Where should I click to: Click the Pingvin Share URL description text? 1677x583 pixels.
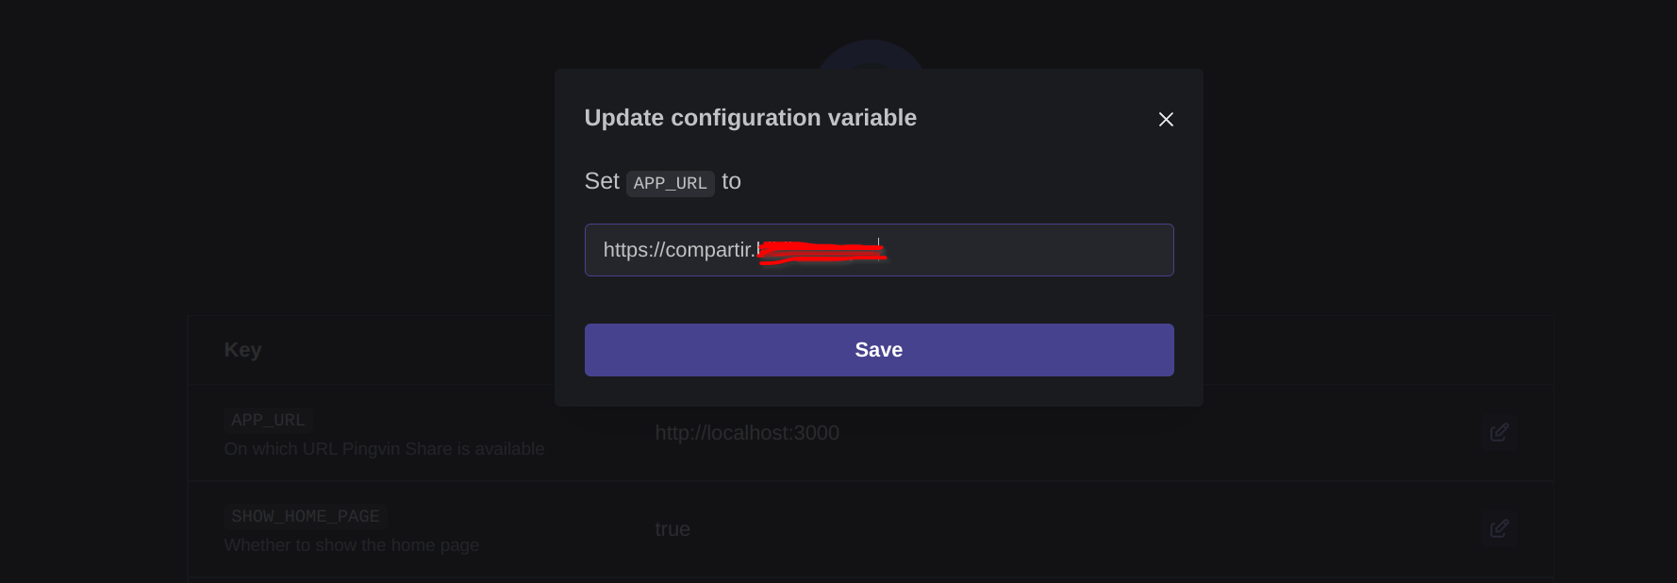pyautogui.click(x=384, y=449)
